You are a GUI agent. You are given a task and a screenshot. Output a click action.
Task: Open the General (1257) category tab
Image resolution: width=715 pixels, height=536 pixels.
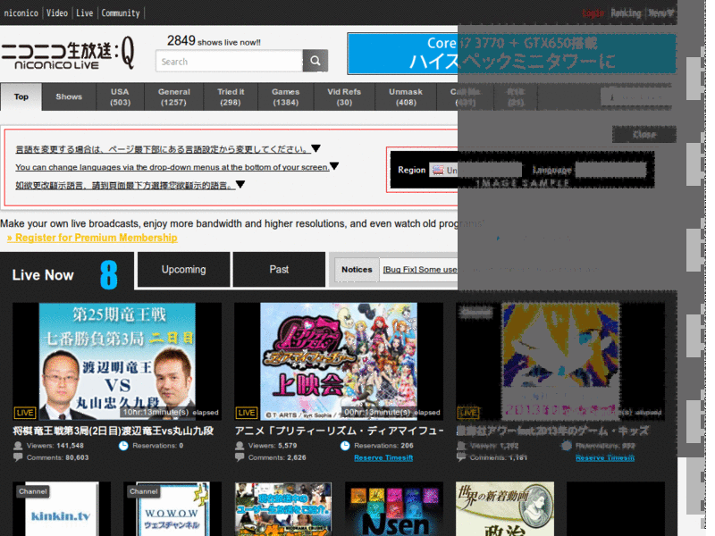pyautogui.click(x=173, y=96)
